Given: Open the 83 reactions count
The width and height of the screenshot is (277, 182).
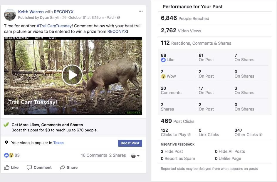Looking at the screenshot, I should pyautogui.click(x=17, y=155).
